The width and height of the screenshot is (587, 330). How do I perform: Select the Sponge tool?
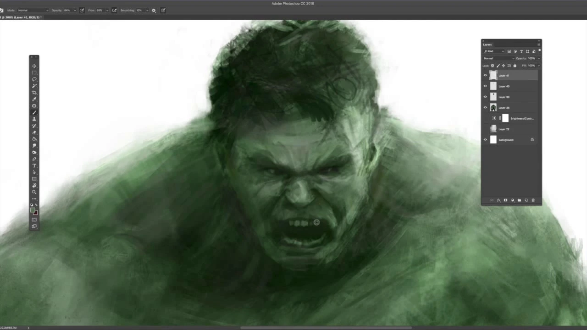point(34,152)
